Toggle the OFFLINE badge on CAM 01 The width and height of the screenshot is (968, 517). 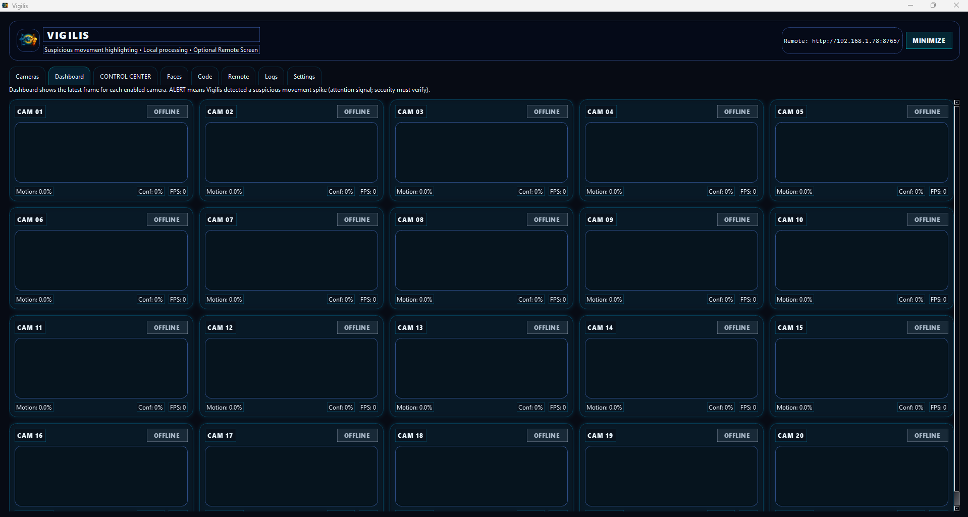coord(167,111)
